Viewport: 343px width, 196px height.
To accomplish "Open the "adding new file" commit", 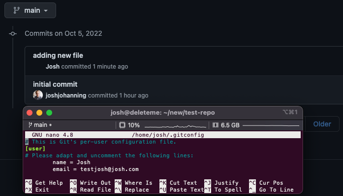I will click(58, 55).
